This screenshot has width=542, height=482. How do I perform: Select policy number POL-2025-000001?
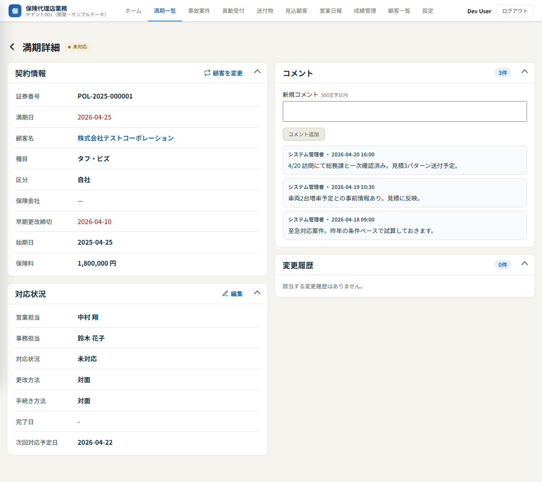coord(105,96)
